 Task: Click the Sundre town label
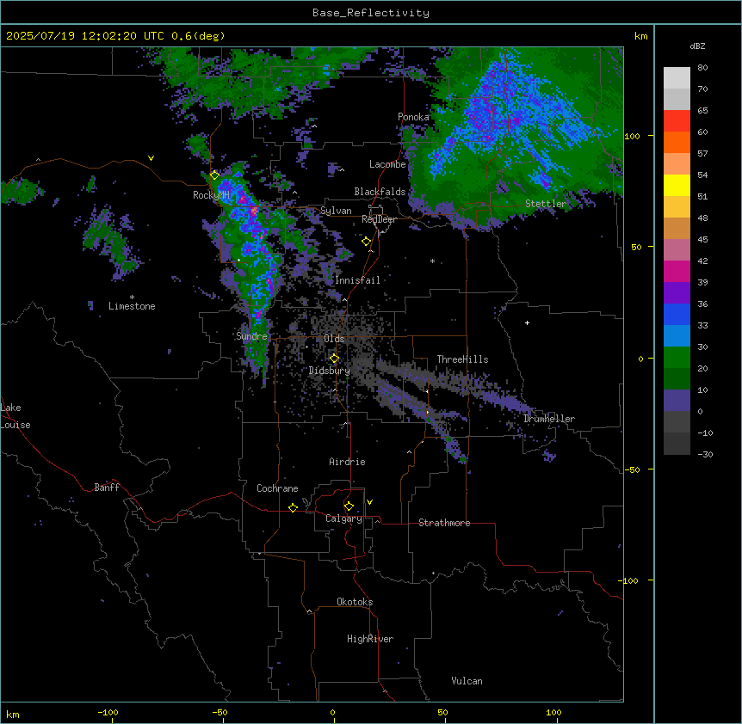click(251, 336)
